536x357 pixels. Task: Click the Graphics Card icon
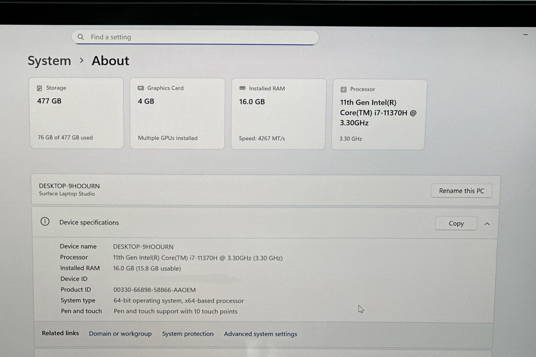pyautogui.click(x=141, y=88)
